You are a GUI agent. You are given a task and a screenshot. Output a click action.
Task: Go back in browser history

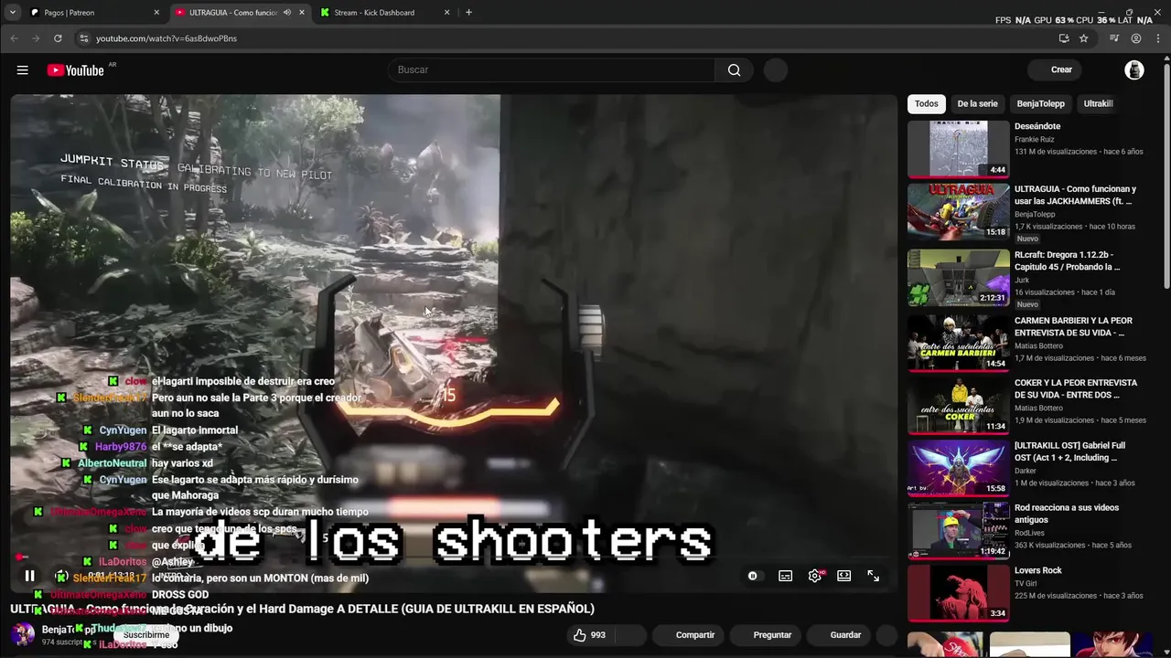pos(14,38)
